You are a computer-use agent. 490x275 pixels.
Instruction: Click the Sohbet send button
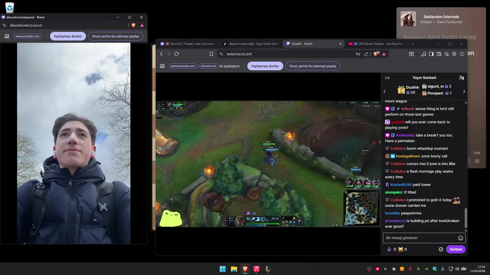point(456,249)
